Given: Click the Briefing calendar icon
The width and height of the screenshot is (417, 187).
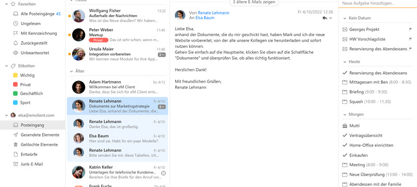Looking at the screenshot, I should pos(345,92).
